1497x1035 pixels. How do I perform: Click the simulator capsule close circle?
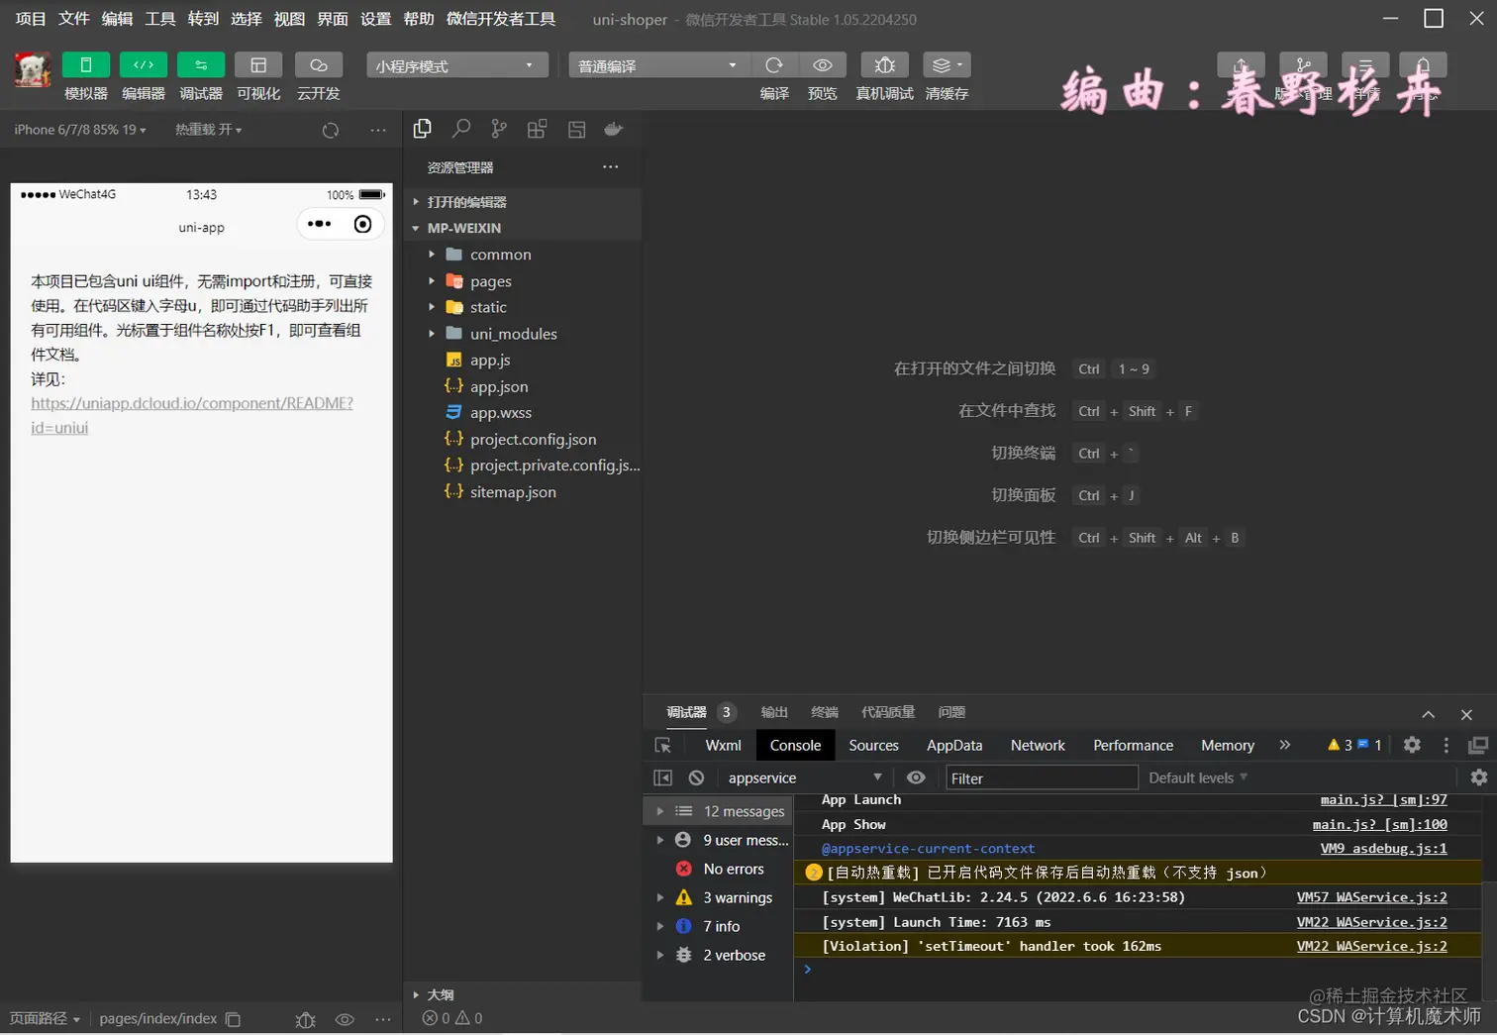tap(363, 224)
